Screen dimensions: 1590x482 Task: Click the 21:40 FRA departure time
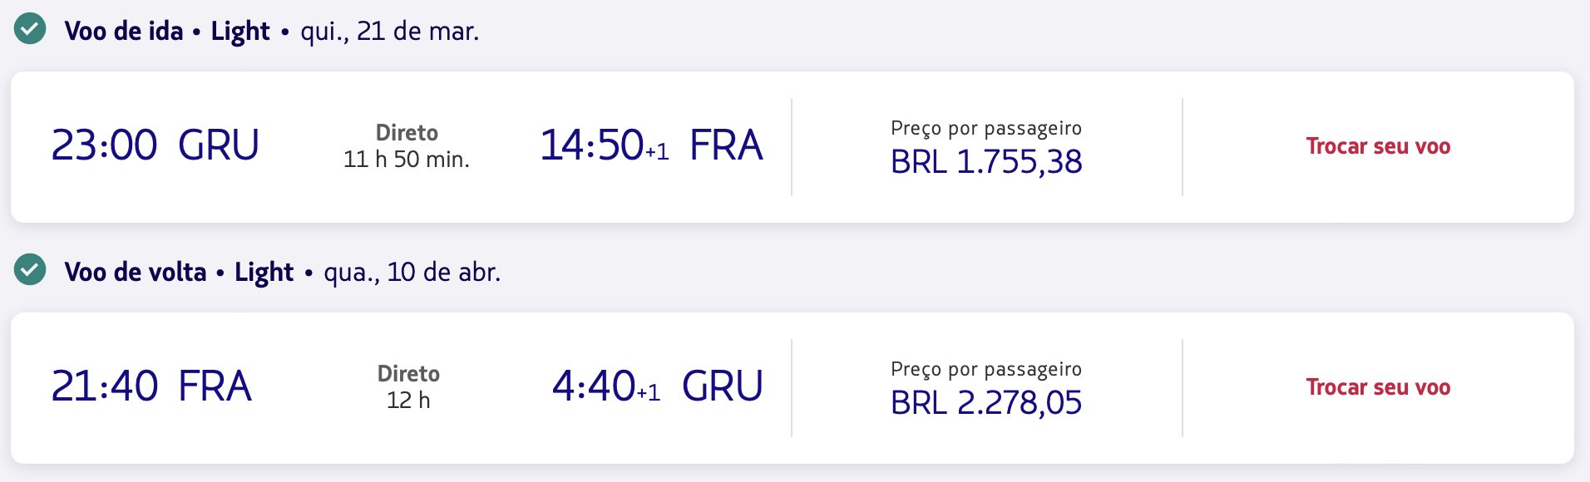pyautogui.click(x=151, y=386)
